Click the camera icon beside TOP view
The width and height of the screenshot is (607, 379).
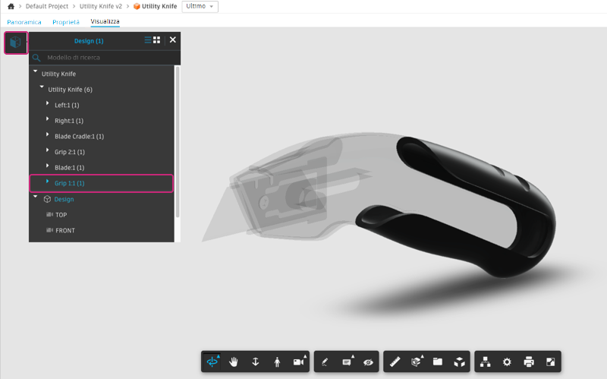(x=49, y=214)
